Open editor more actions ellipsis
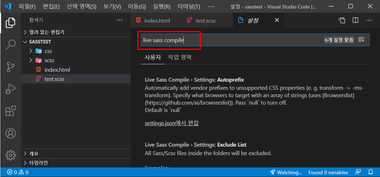Image resolution: width=380 pixels, height=177 pixels. [x=369, y=20]
